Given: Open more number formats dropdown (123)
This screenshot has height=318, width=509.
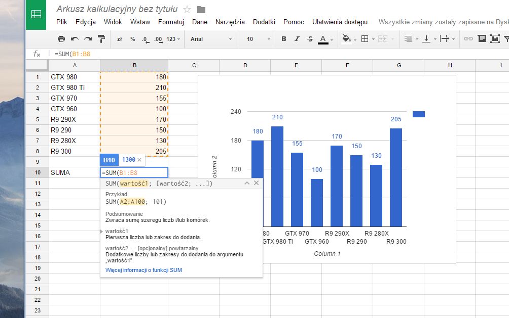Looking at the screenshot, I should [173, 39].
